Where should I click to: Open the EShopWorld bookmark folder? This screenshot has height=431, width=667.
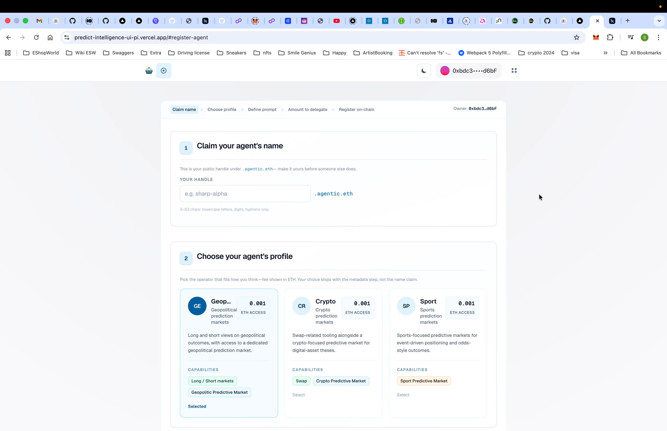(x=41, y=53)
